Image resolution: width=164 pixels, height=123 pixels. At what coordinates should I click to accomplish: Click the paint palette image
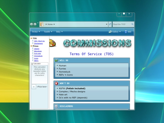click(53, 43)
